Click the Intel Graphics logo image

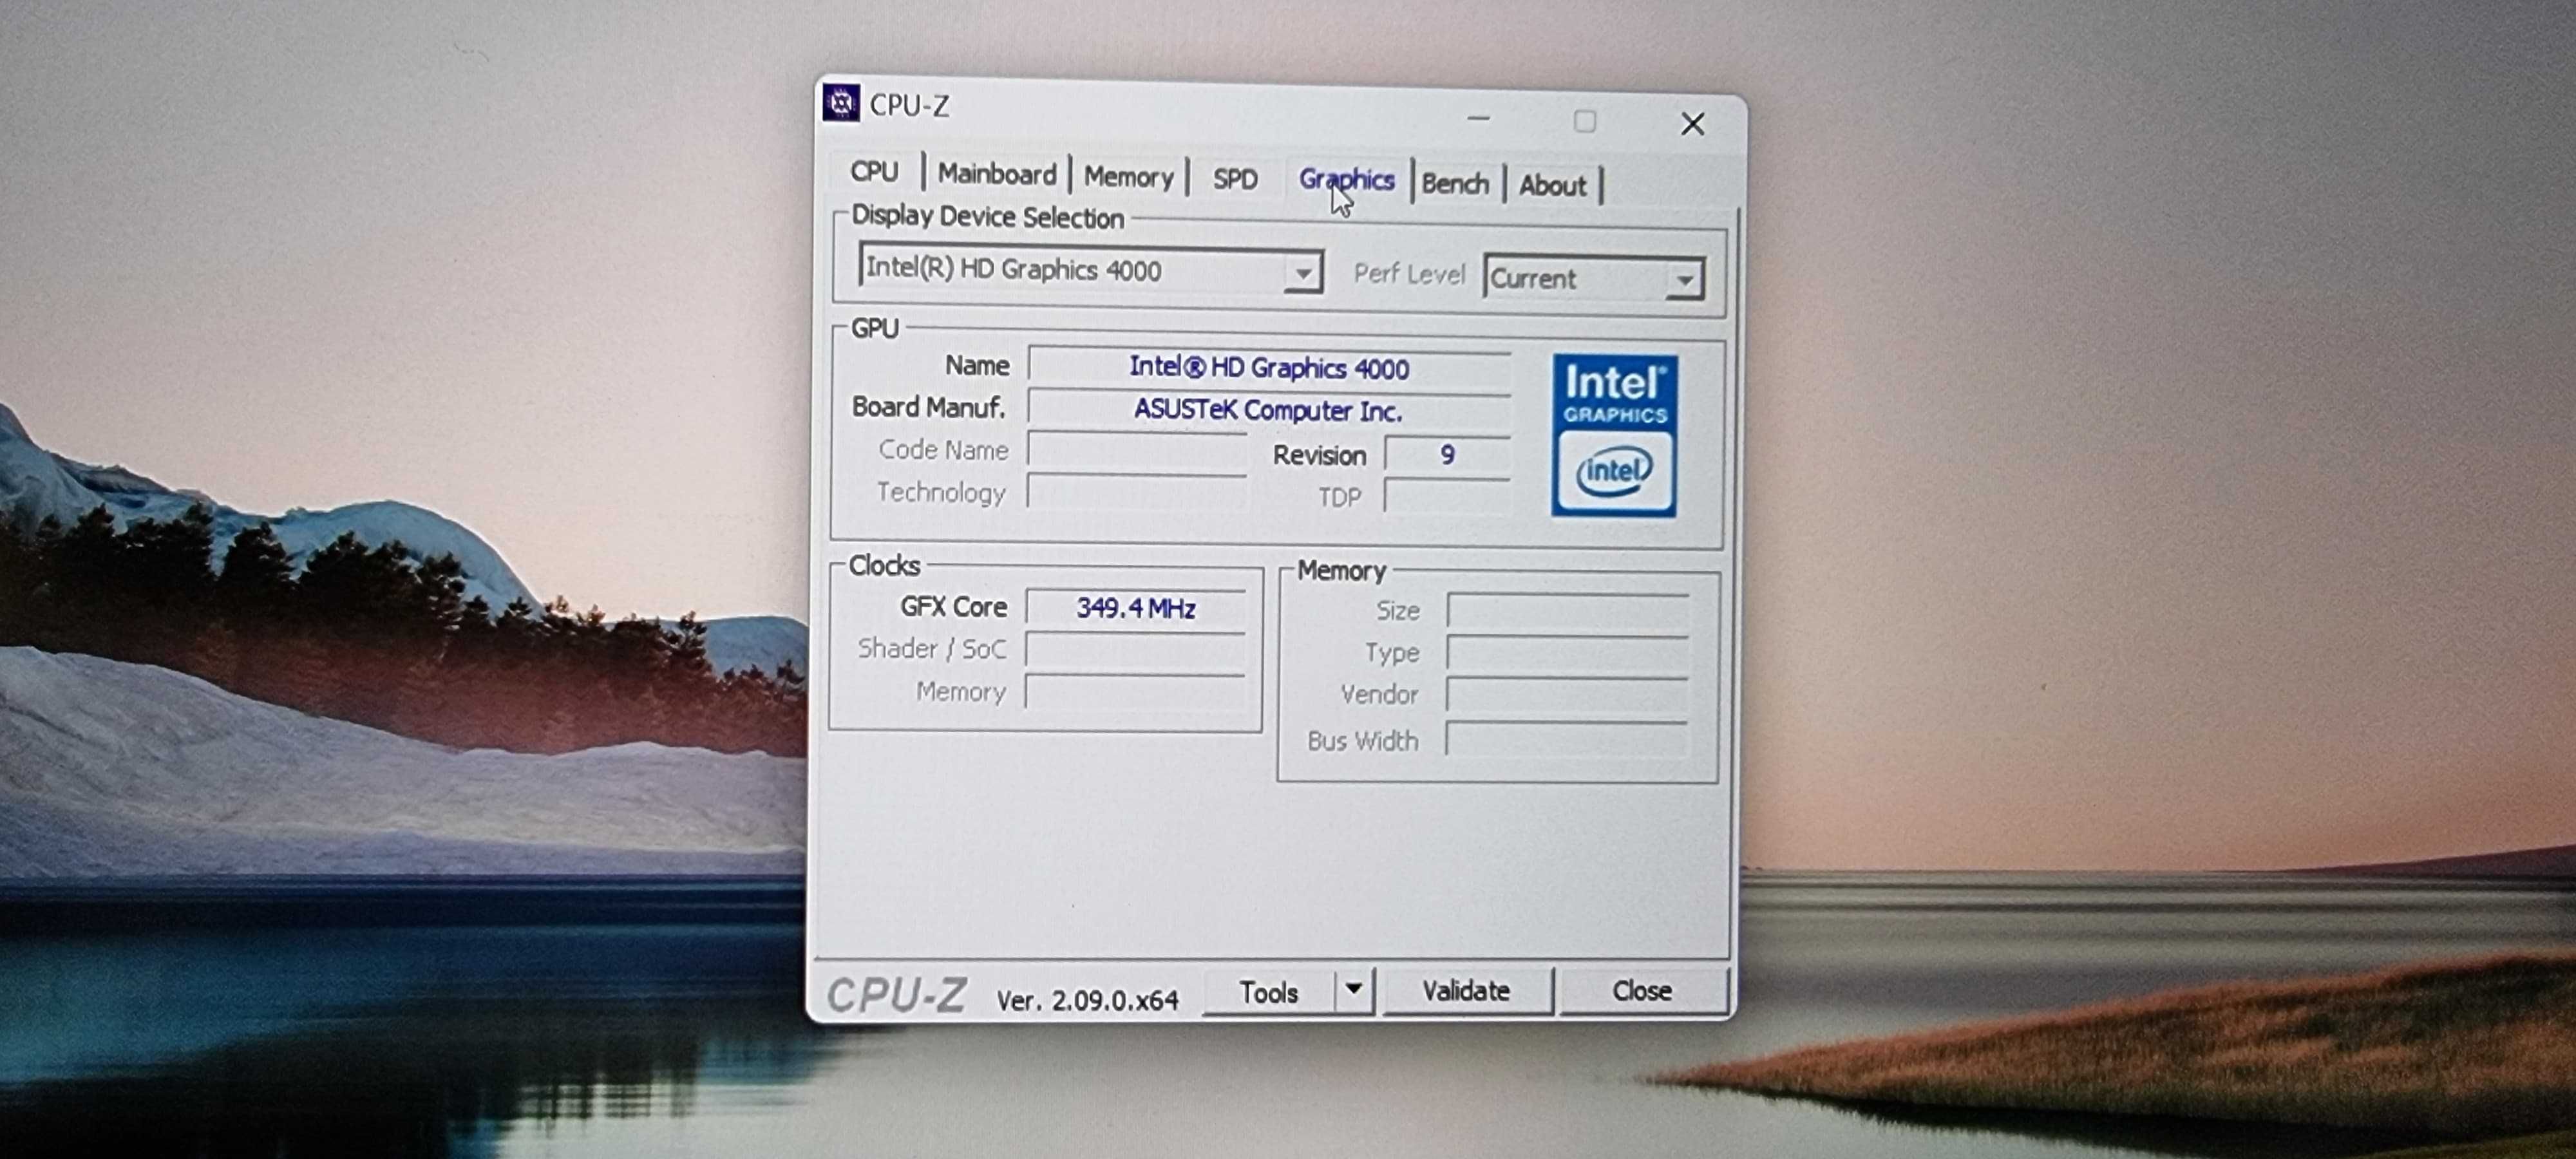[x=1614, y=435]
